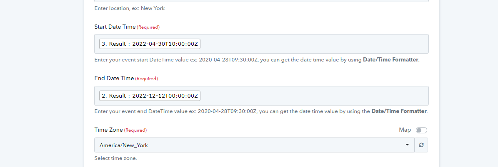Click the red Required marker for End Date Time
The height and width of the screenshot is (167, 498).
tap(146, 79)
